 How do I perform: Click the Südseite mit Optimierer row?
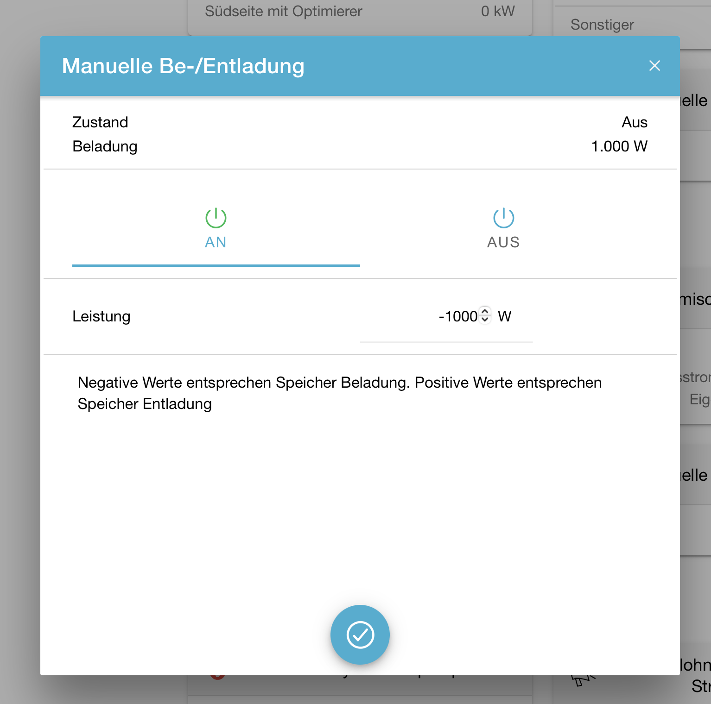[x=283, y=12]
